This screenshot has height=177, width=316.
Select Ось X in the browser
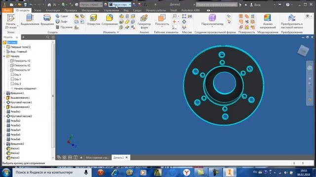pyautogui.click(x=16, y=75)
